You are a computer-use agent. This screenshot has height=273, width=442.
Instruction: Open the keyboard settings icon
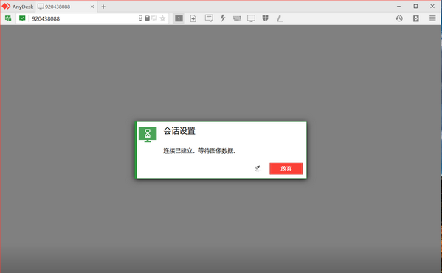tap(237, 18)
